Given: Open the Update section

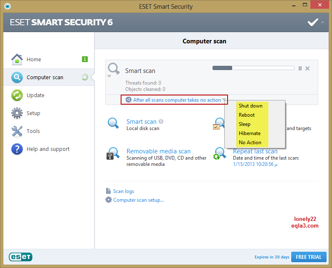Looking at the screenshot, I should (35, 95).
